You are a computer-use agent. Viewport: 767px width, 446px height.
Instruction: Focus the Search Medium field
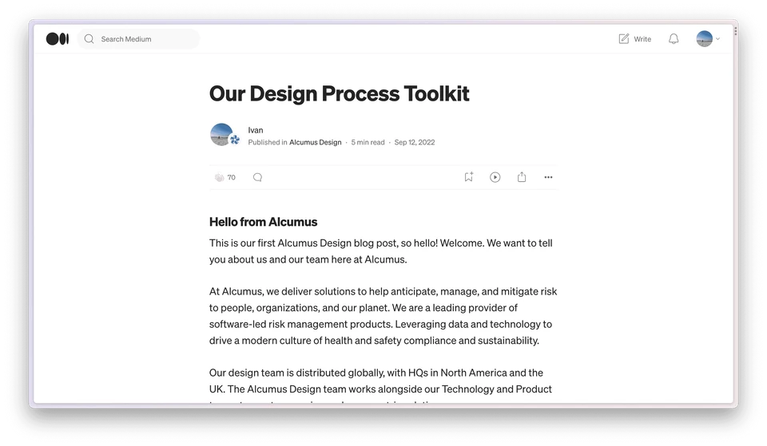(138, 39)
